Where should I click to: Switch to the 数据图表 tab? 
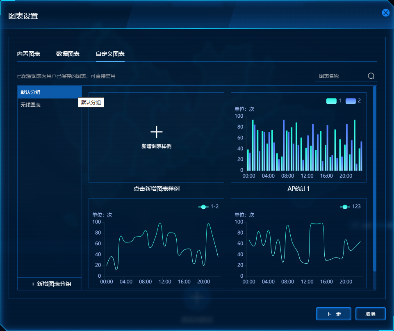pyautogui.click(x=68, y=54)
